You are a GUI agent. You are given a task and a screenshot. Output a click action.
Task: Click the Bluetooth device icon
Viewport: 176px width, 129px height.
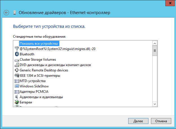tap(17, 54)
